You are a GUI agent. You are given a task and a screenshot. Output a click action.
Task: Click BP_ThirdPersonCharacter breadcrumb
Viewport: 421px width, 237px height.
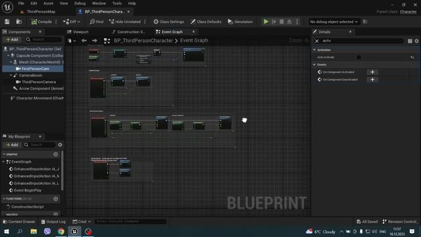coord(143,41)
